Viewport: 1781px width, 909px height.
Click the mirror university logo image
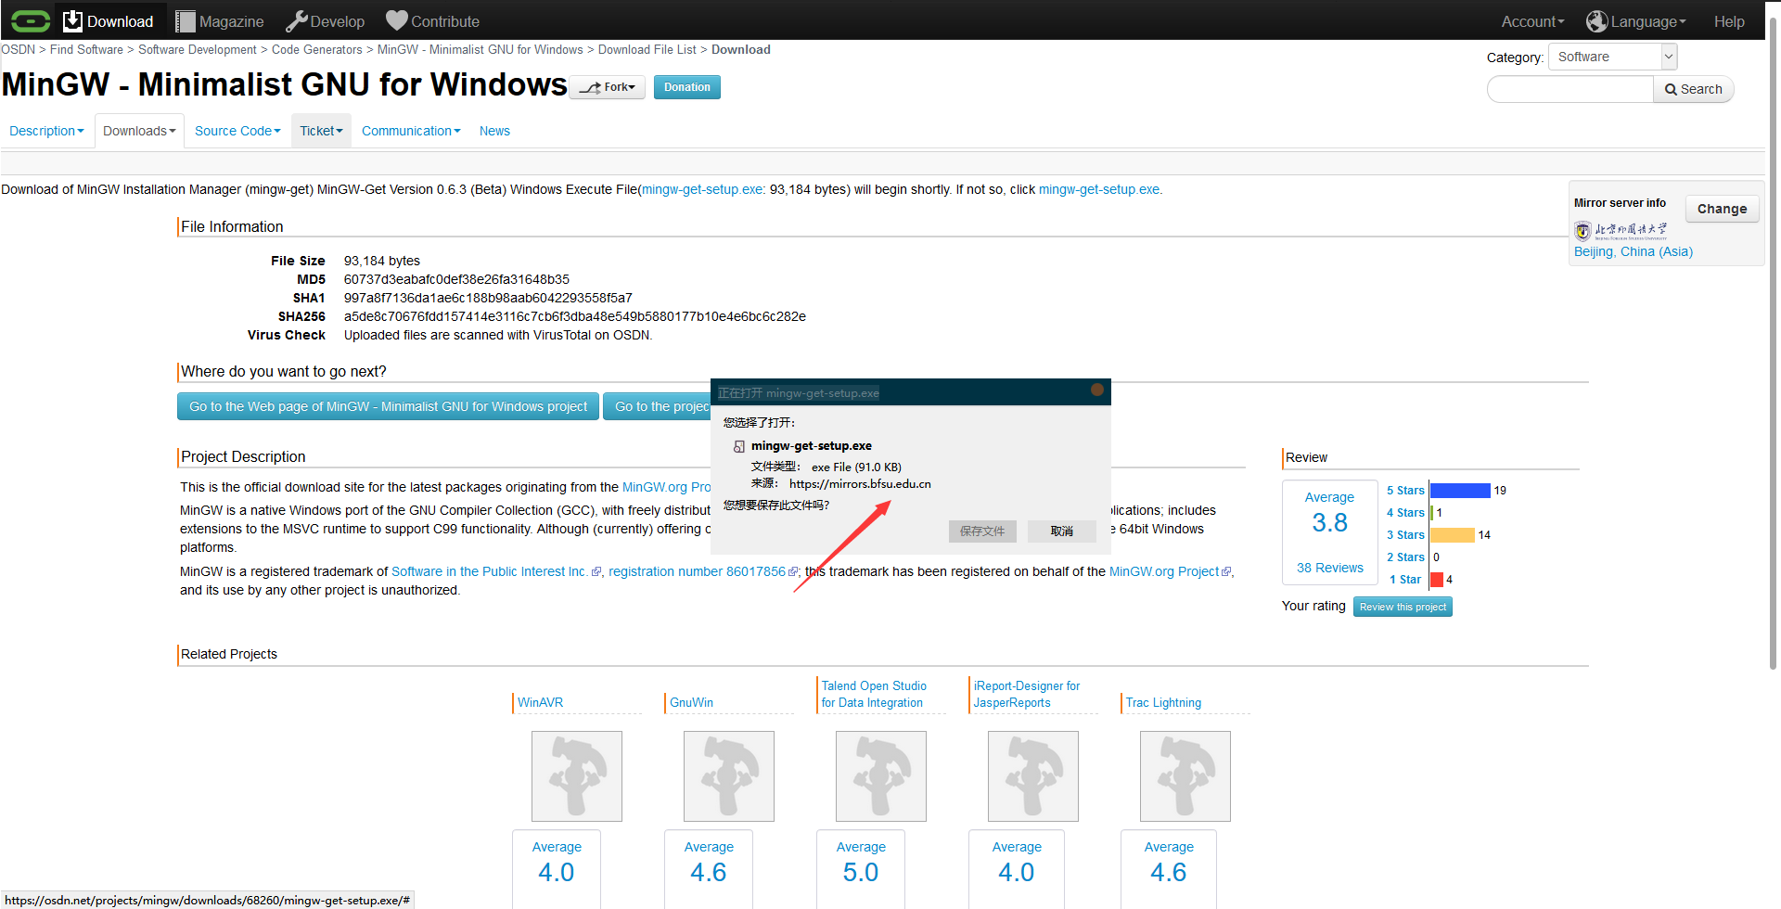coord(1621,230)
